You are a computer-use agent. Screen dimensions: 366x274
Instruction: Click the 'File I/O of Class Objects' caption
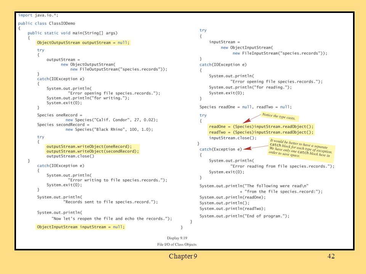coord(177,244)
